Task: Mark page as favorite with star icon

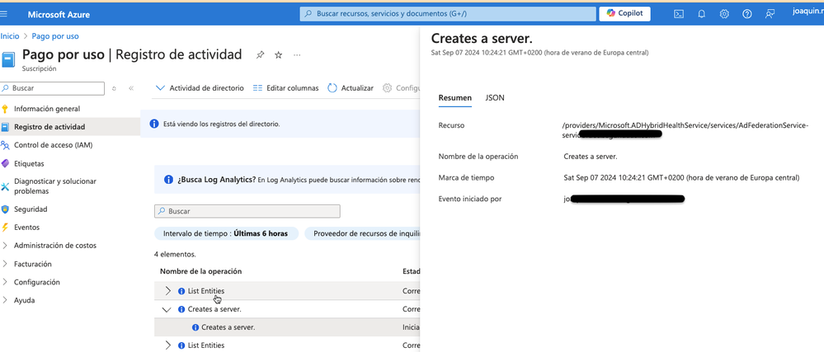Action: [x=279, y=54]
